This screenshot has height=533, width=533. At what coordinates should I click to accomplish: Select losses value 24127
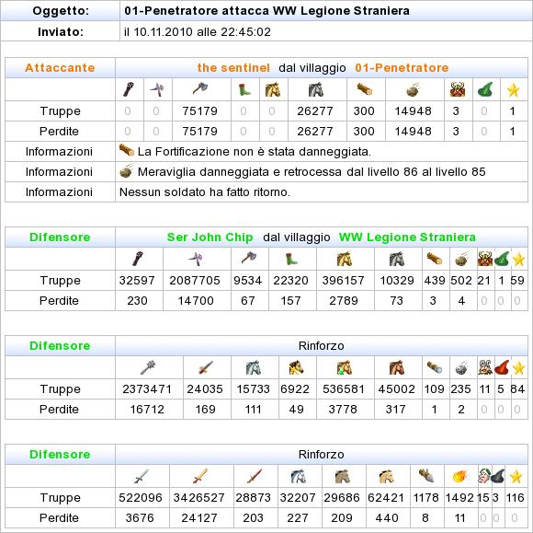click(x=199, y=518)
